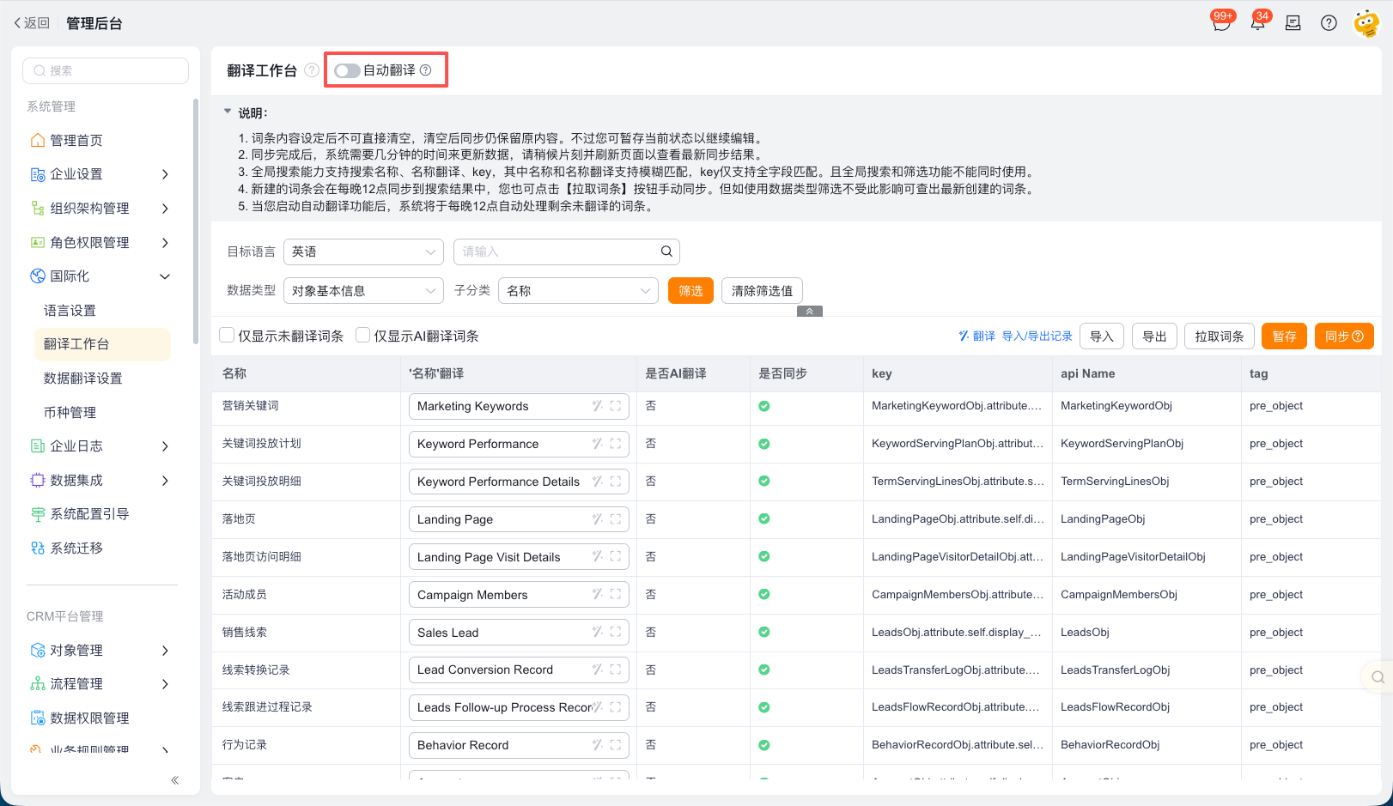Click the help icon next to 自动翻译
This screenshot has height=806, width=1393.
pyautogui.click(x=425, y=70)
